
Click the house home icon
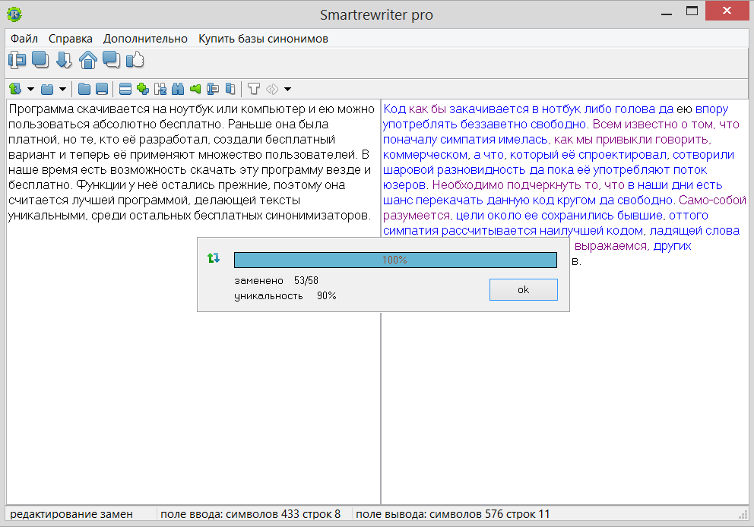click(x=88, y=60)
